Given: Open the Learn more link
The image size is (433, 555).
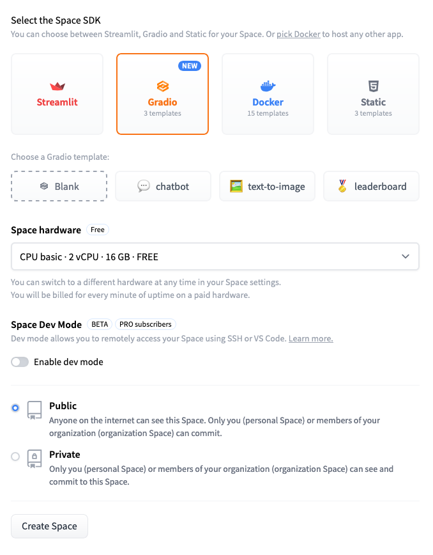Looking at the screenshot, I should point(310,338).
